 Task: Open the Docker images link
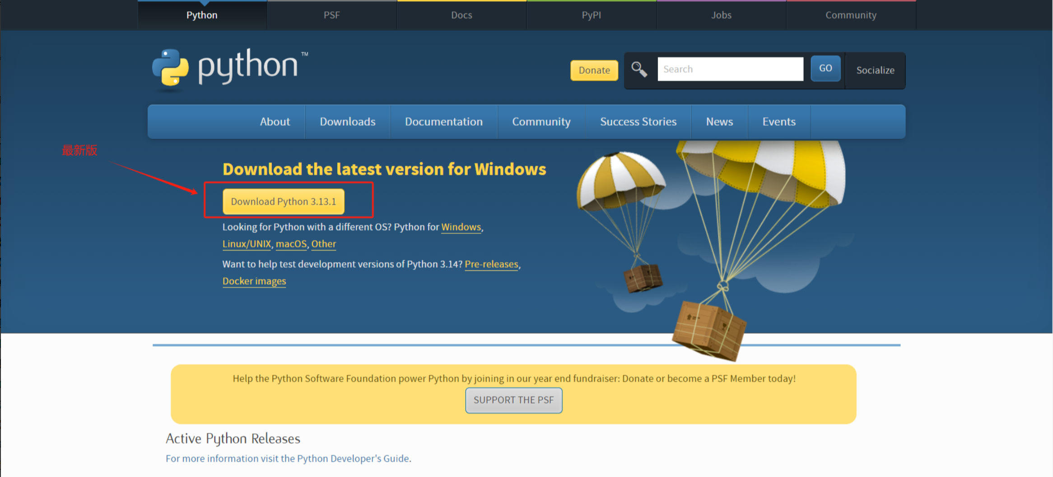click(x=254, y=281)
